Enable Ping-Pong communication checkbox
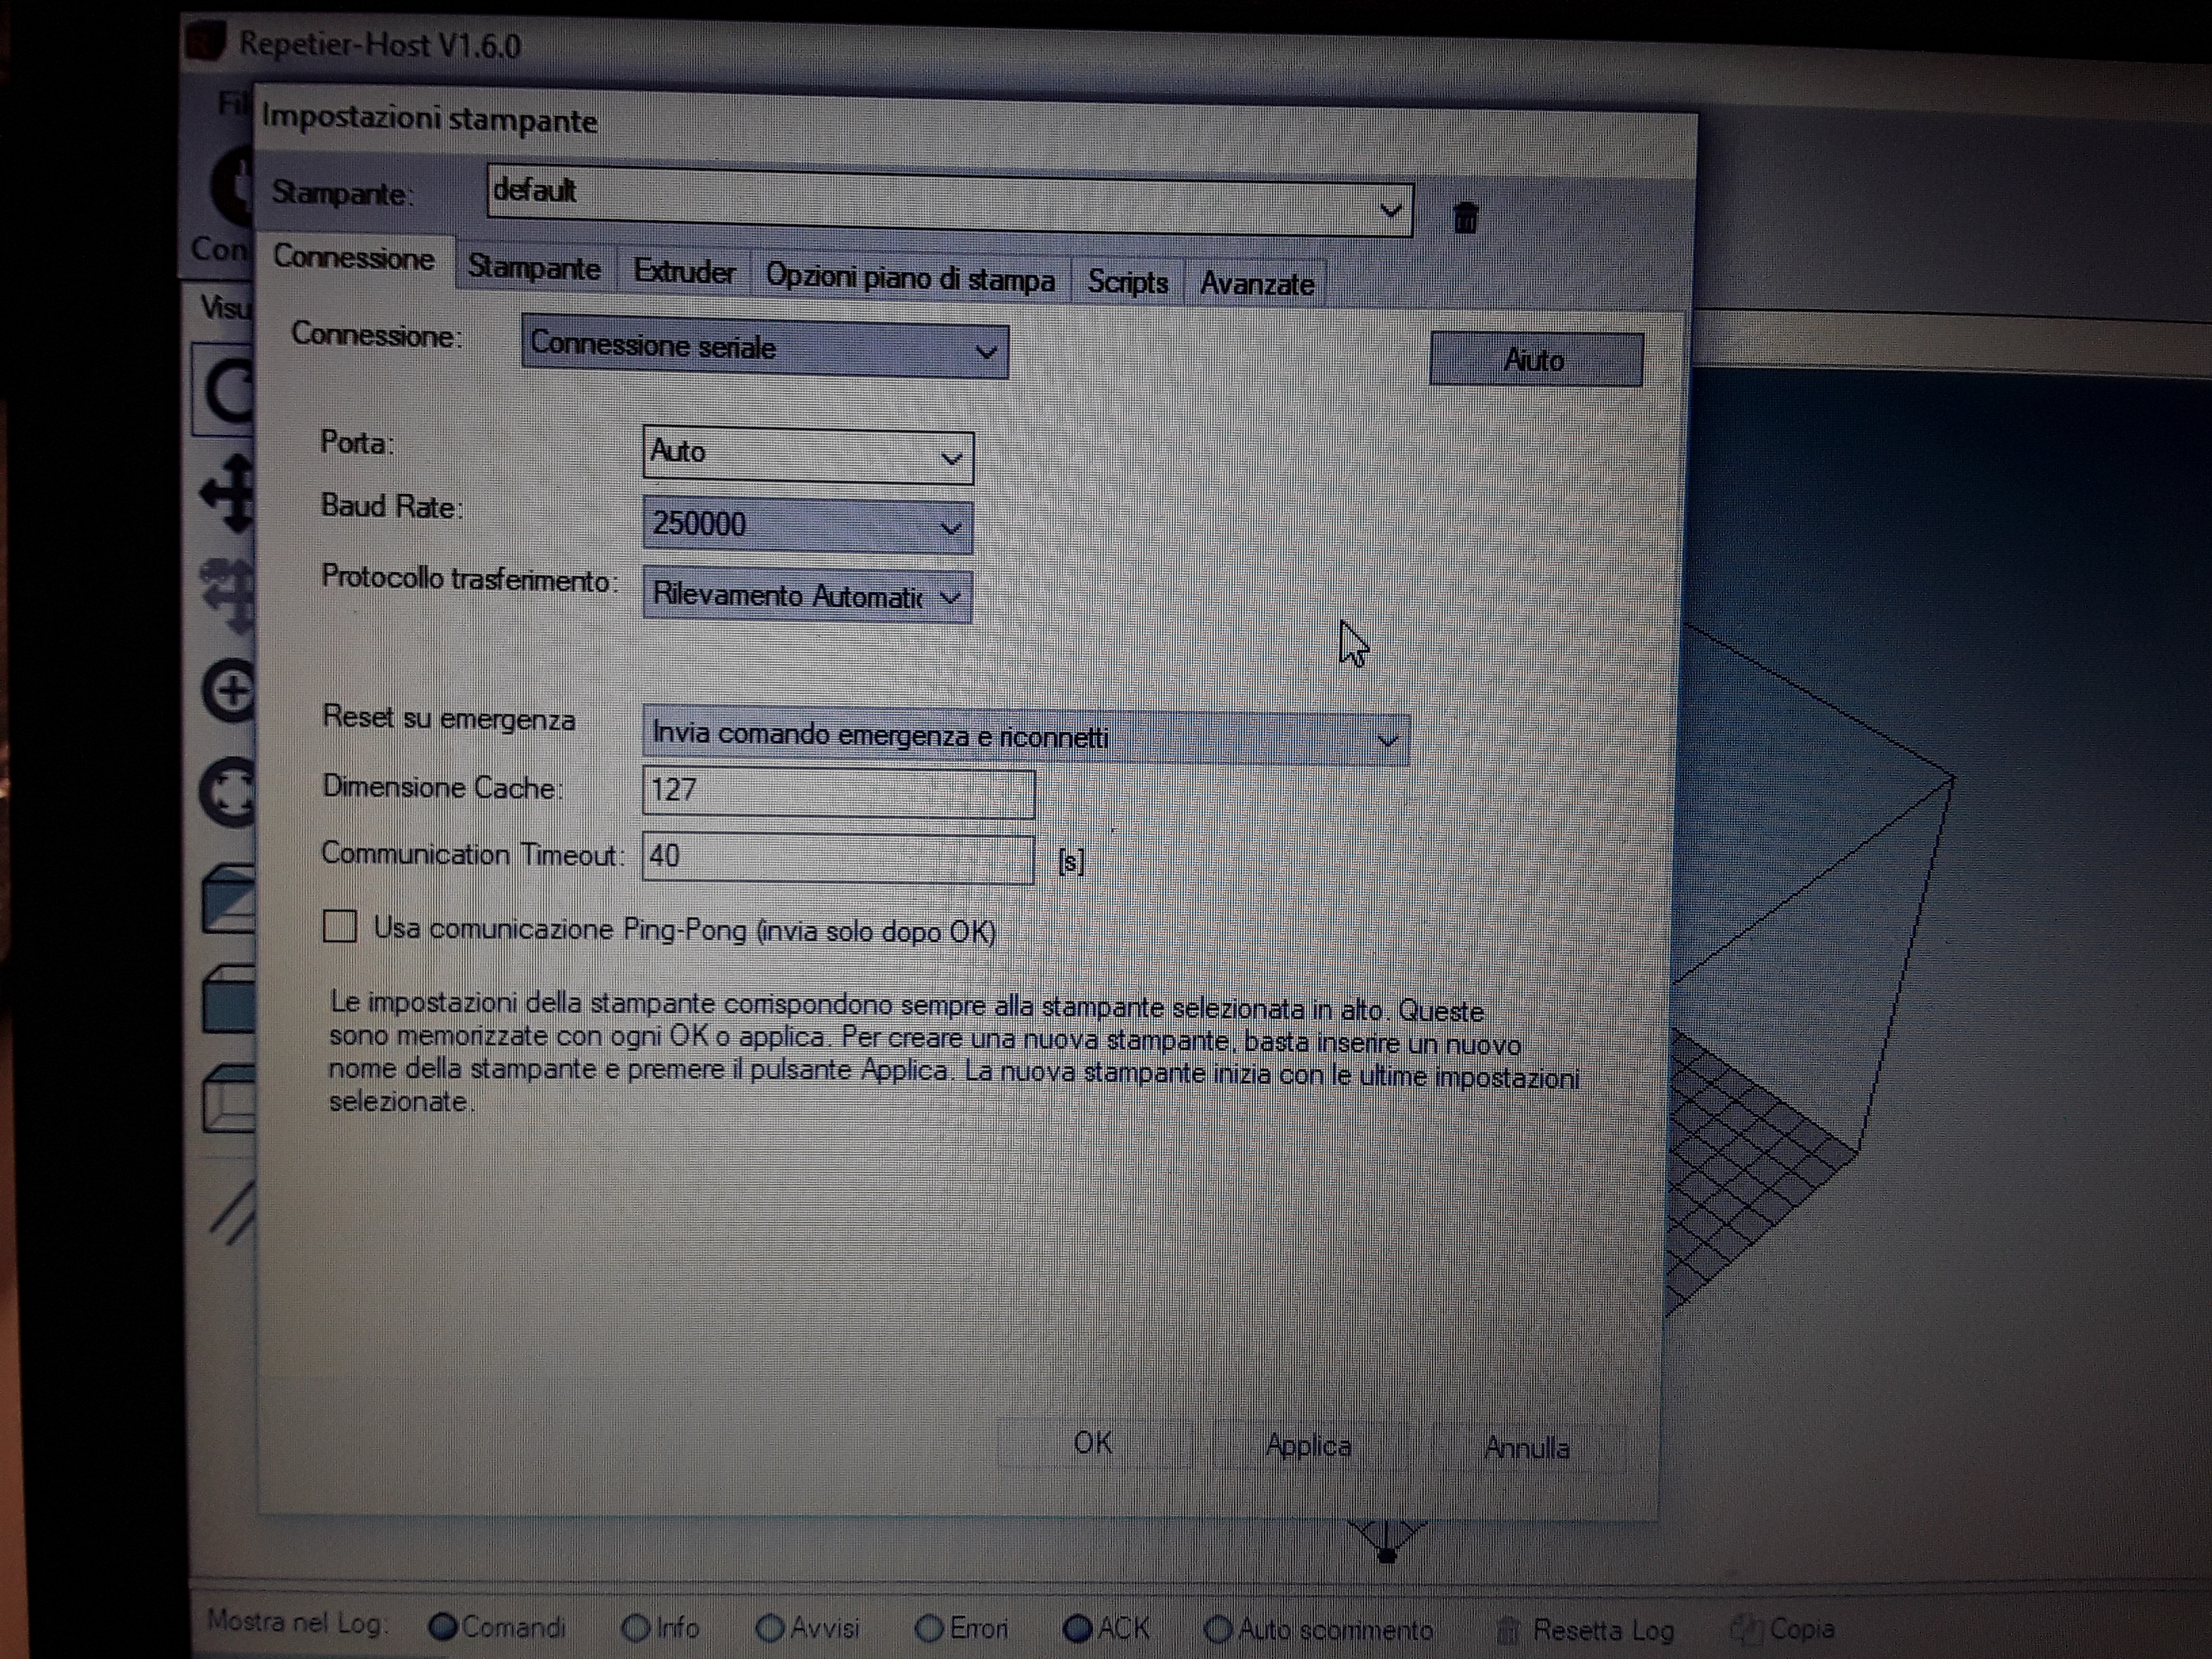Screen dimensions: 2212x1659 click(x=340, y=927)
